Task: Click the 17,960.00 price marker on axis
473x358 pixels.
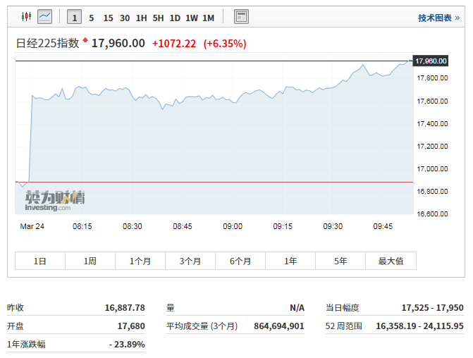Action: 431,61
